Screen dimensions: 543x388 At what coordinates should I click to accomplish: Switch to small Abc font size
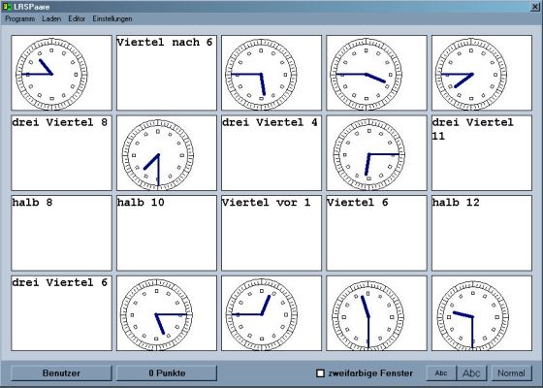pos(441,373)
